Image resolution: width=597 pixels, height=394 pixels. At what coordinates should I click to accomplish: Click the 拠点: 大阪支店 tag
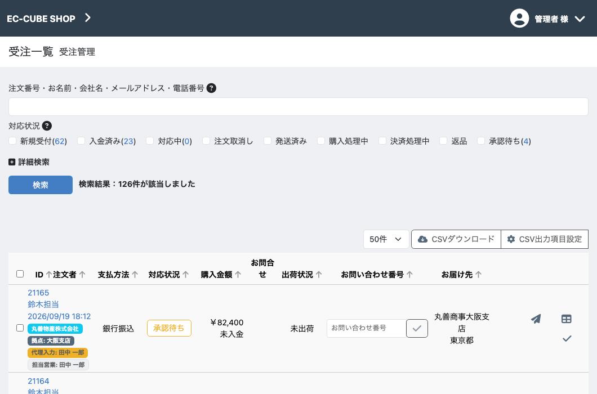click(x=51, y=341)
